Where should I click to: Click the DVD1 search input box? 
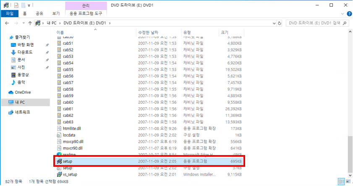315,23
